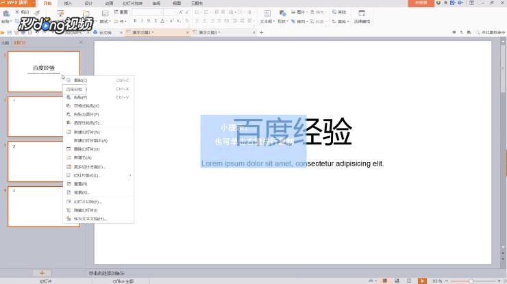The width and height of the screenshot is (507, 284).
Task: Open the font name combo box
Action: coord(147,12)
